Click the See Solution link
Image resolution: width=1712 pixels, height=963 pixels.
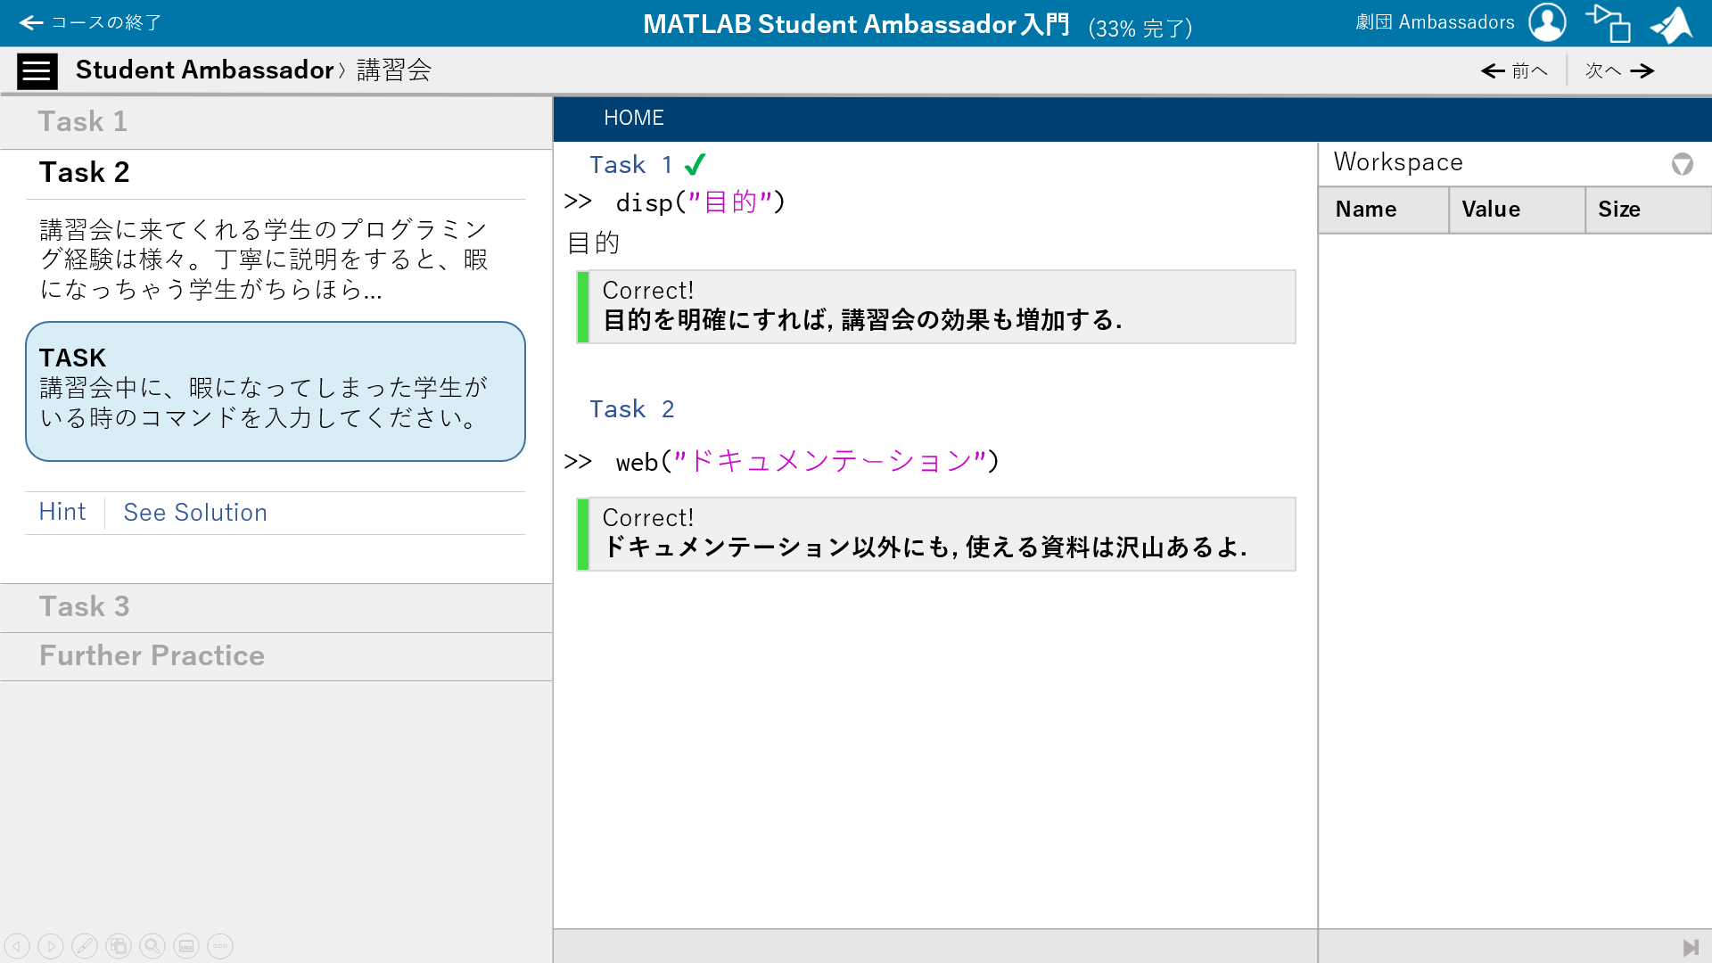[195, 513]
